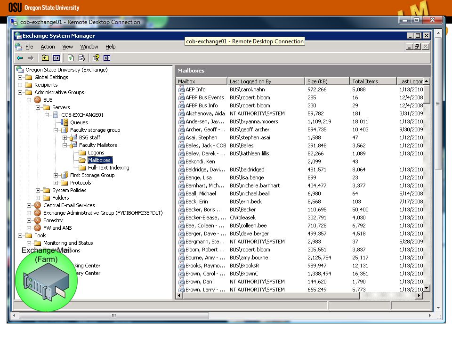Select the Akizhanova, Aida mailbox row
The image size is (452, 339).
300,113
